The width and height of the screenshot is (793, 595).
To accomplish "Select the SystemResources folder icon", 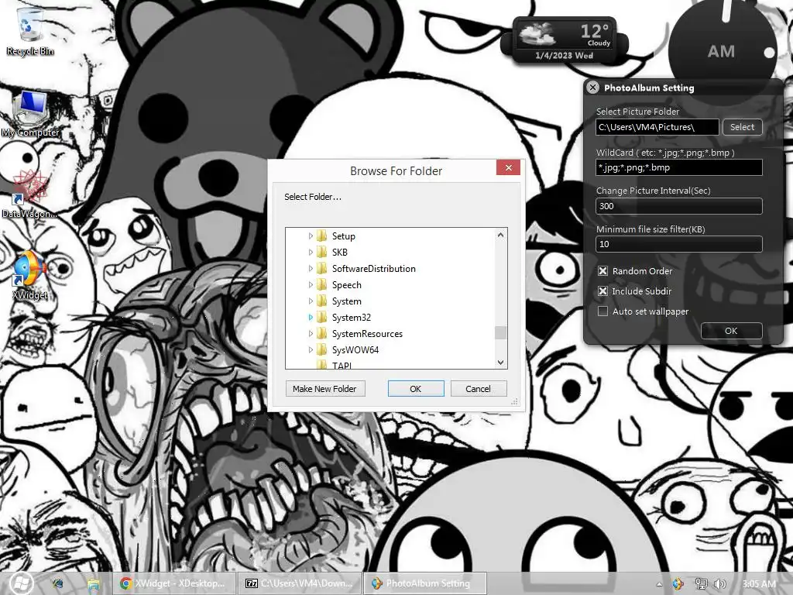I will tap(322, 333).
